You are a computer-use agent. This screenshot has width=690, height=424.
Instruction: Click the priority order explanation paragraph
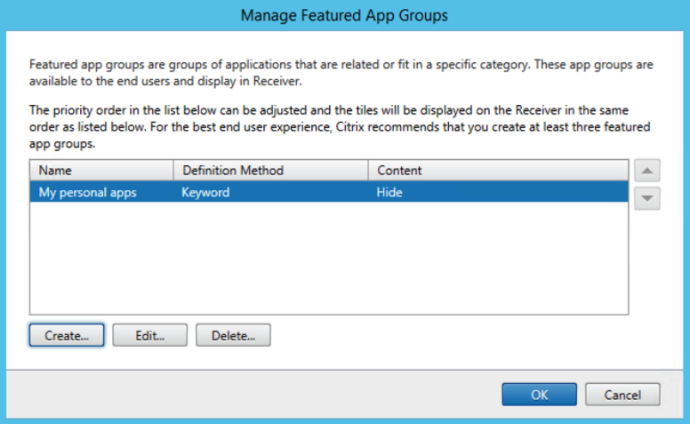click(x=340, y=127)
